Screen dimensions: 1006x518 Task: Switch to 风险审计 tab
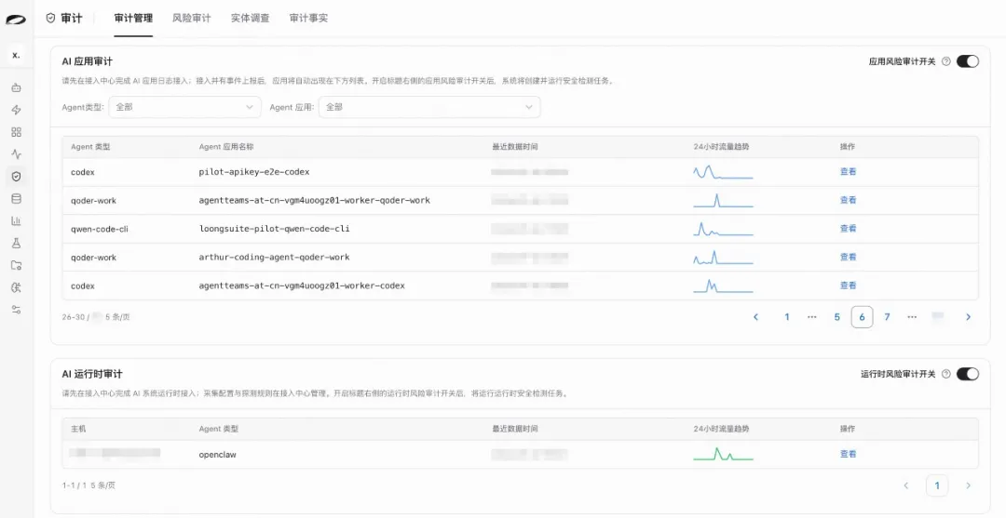click(x=191, y=18)
